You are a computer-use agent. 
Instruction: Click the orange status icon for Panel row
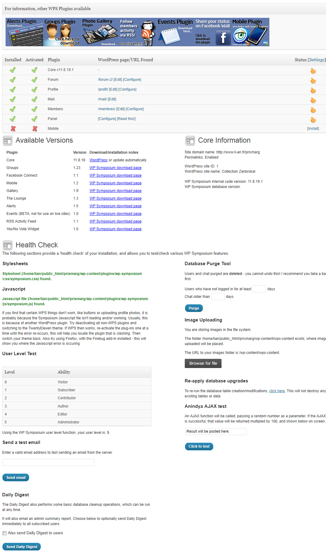[313, 120]
